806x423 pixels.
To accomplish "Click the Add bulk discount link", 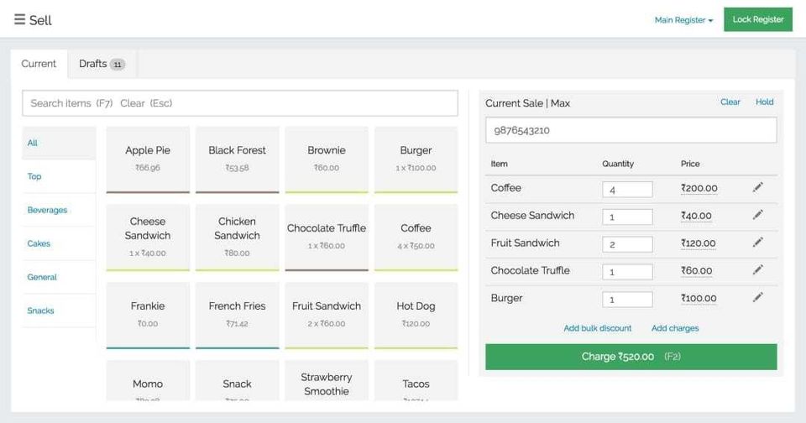I will [598, 328].
